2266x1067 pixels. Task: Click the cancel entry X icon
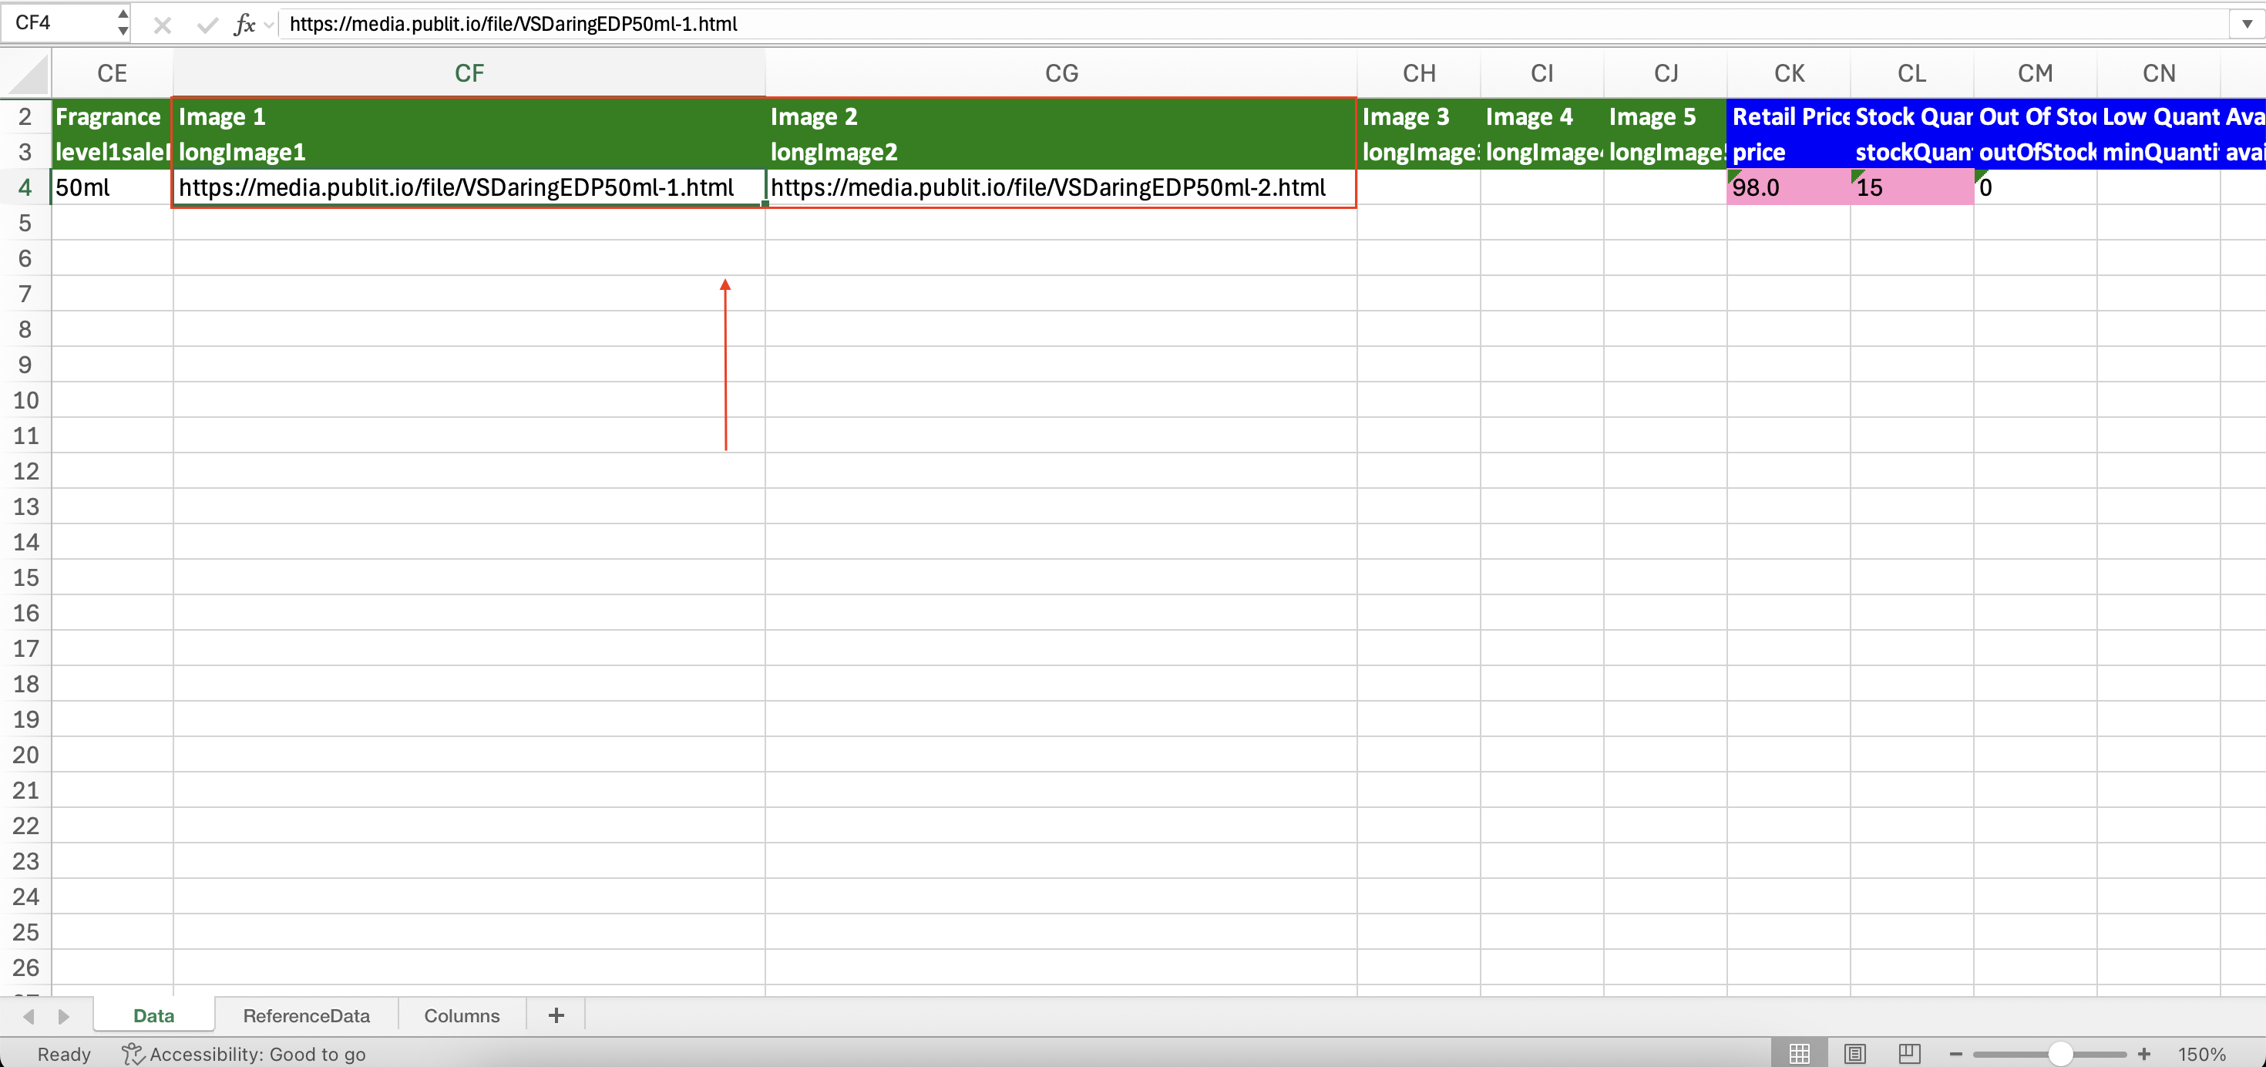[162, 25]
